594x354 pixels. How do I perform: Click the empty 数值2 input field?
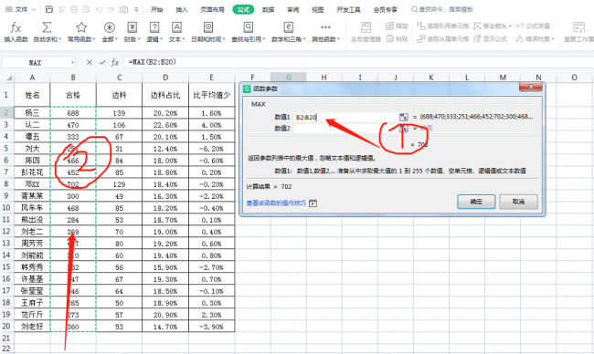(x=346, y=129)
